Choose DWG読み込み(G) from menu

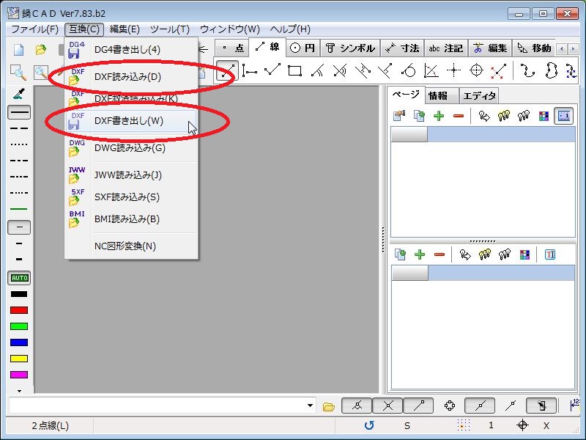point(132,148)
